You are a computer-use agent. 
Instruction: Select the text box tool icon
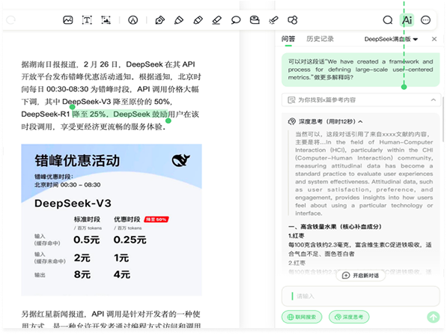(87, 20)
